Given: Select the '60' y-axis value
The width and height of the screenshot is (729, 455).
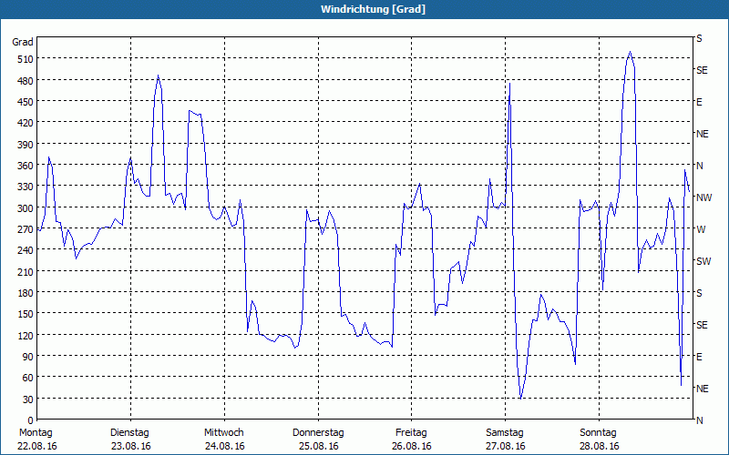Looking at the screenshot, I should point(28,378).
